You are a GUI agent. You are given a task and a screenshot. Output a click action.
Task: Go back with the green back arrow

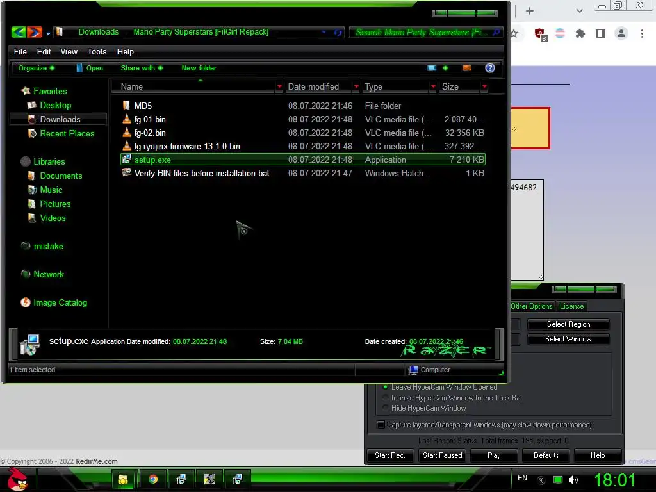19,32
